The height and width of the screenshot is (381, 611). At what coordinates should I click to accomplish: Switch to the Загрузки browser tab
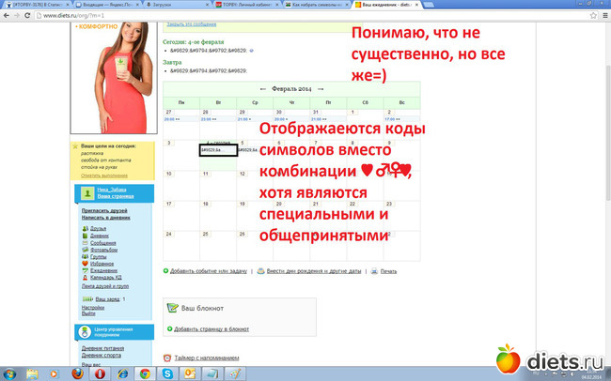[x=180, y=5]
